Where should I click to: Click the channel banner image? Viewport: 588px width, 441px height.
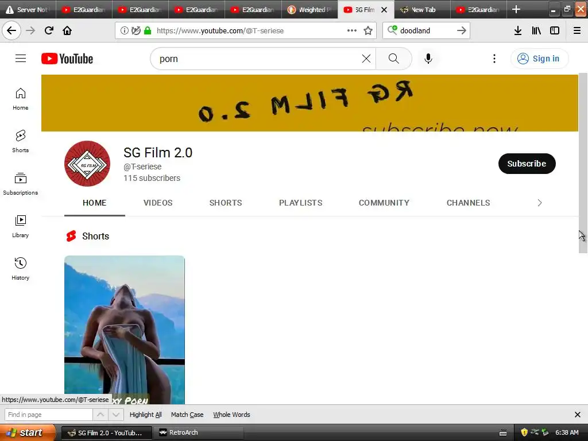(x=310, y=103)
